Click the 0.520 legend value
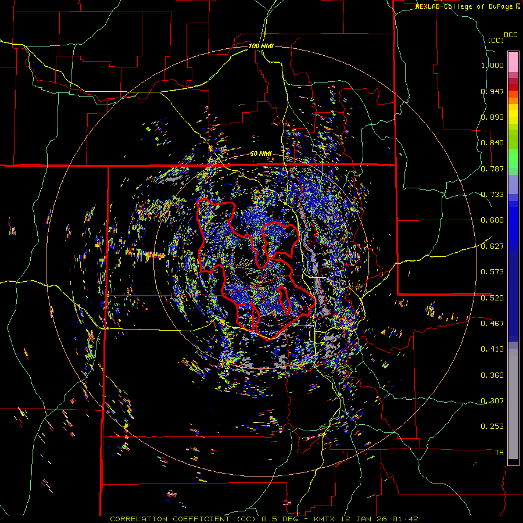Viewport: 523px width, 523px height. pyautogui.click(x=492, y=298)
